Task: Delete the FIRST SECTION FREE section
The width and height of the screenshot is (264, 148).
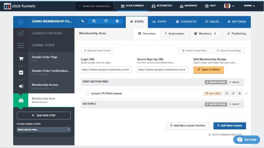Action: (x=234, y=82)
